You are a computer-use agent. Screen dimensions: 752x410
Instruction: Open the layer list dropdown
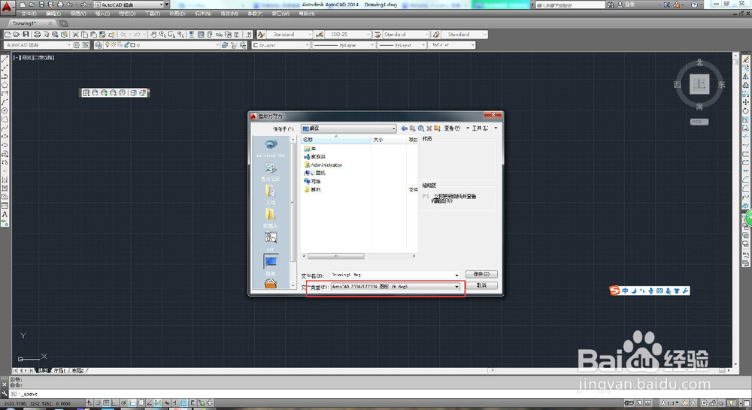(217, 45)
